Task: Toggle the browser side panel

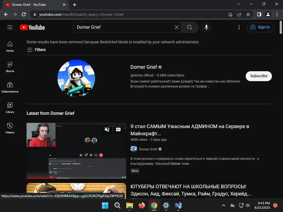Action: 259,14
